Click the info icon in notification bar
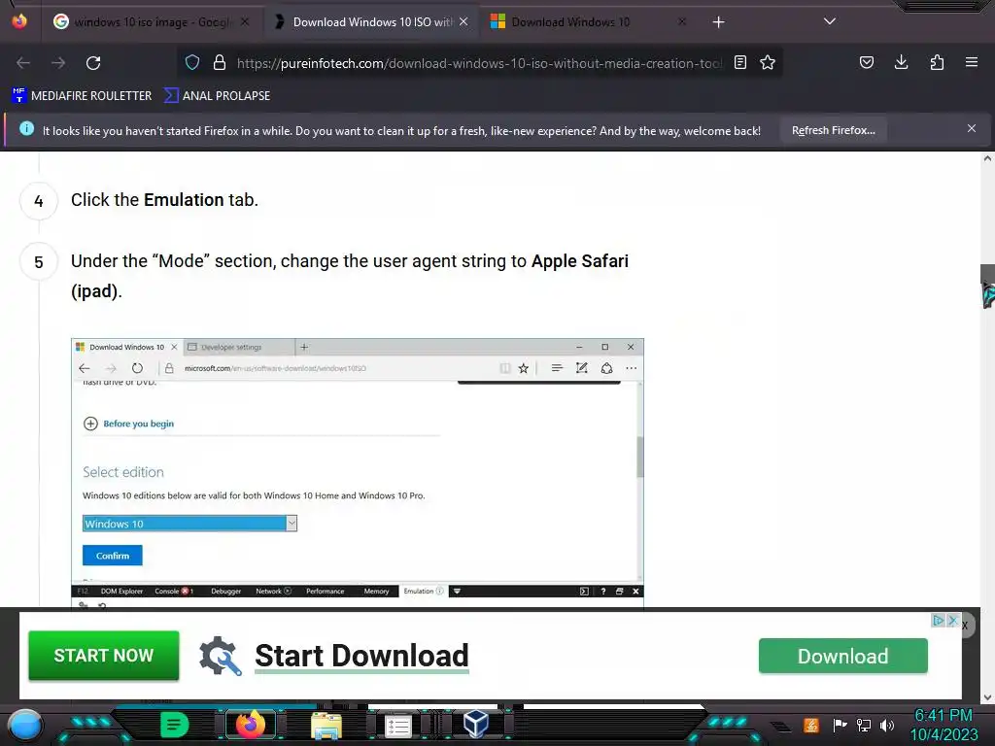This screenshot has width=995, height=746. (x=26, y=129)
